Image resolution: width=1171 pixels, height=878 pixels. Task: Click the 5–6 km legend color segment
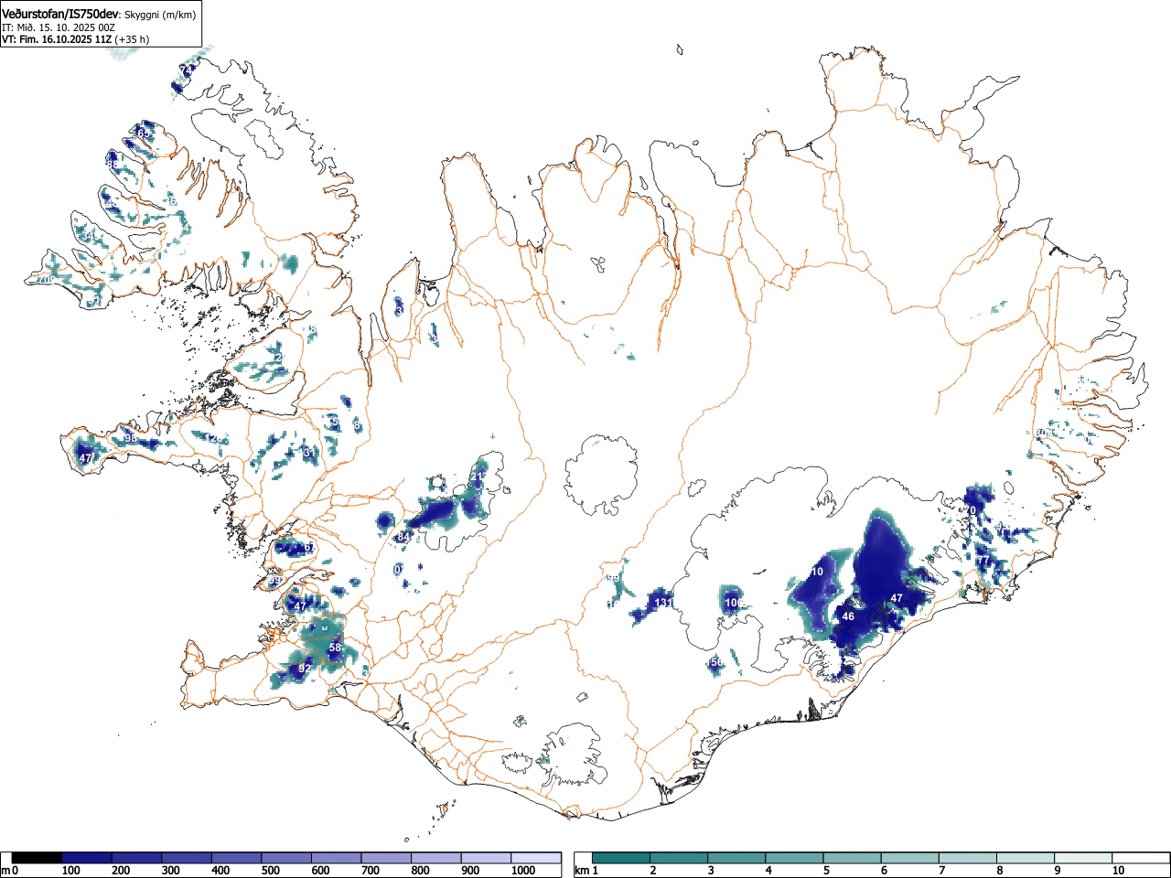(852, 858)
